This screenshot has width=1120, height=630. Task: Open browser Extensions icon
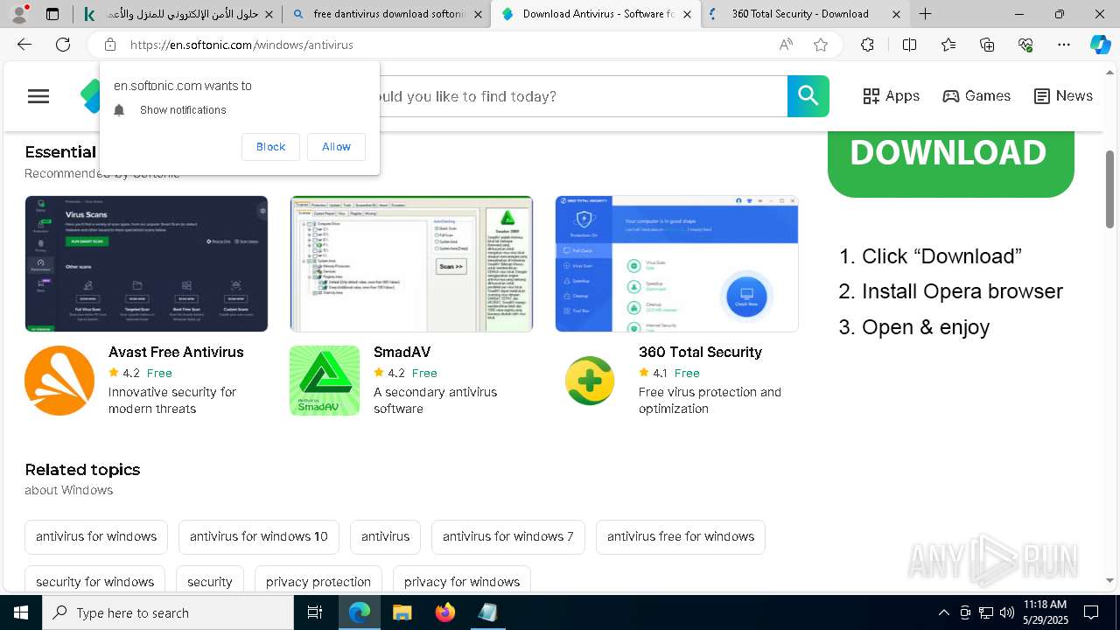pos(867,45)
